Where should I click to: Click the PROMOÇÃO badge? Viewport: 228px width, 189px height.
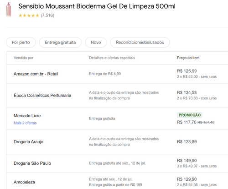click(190, 115)
